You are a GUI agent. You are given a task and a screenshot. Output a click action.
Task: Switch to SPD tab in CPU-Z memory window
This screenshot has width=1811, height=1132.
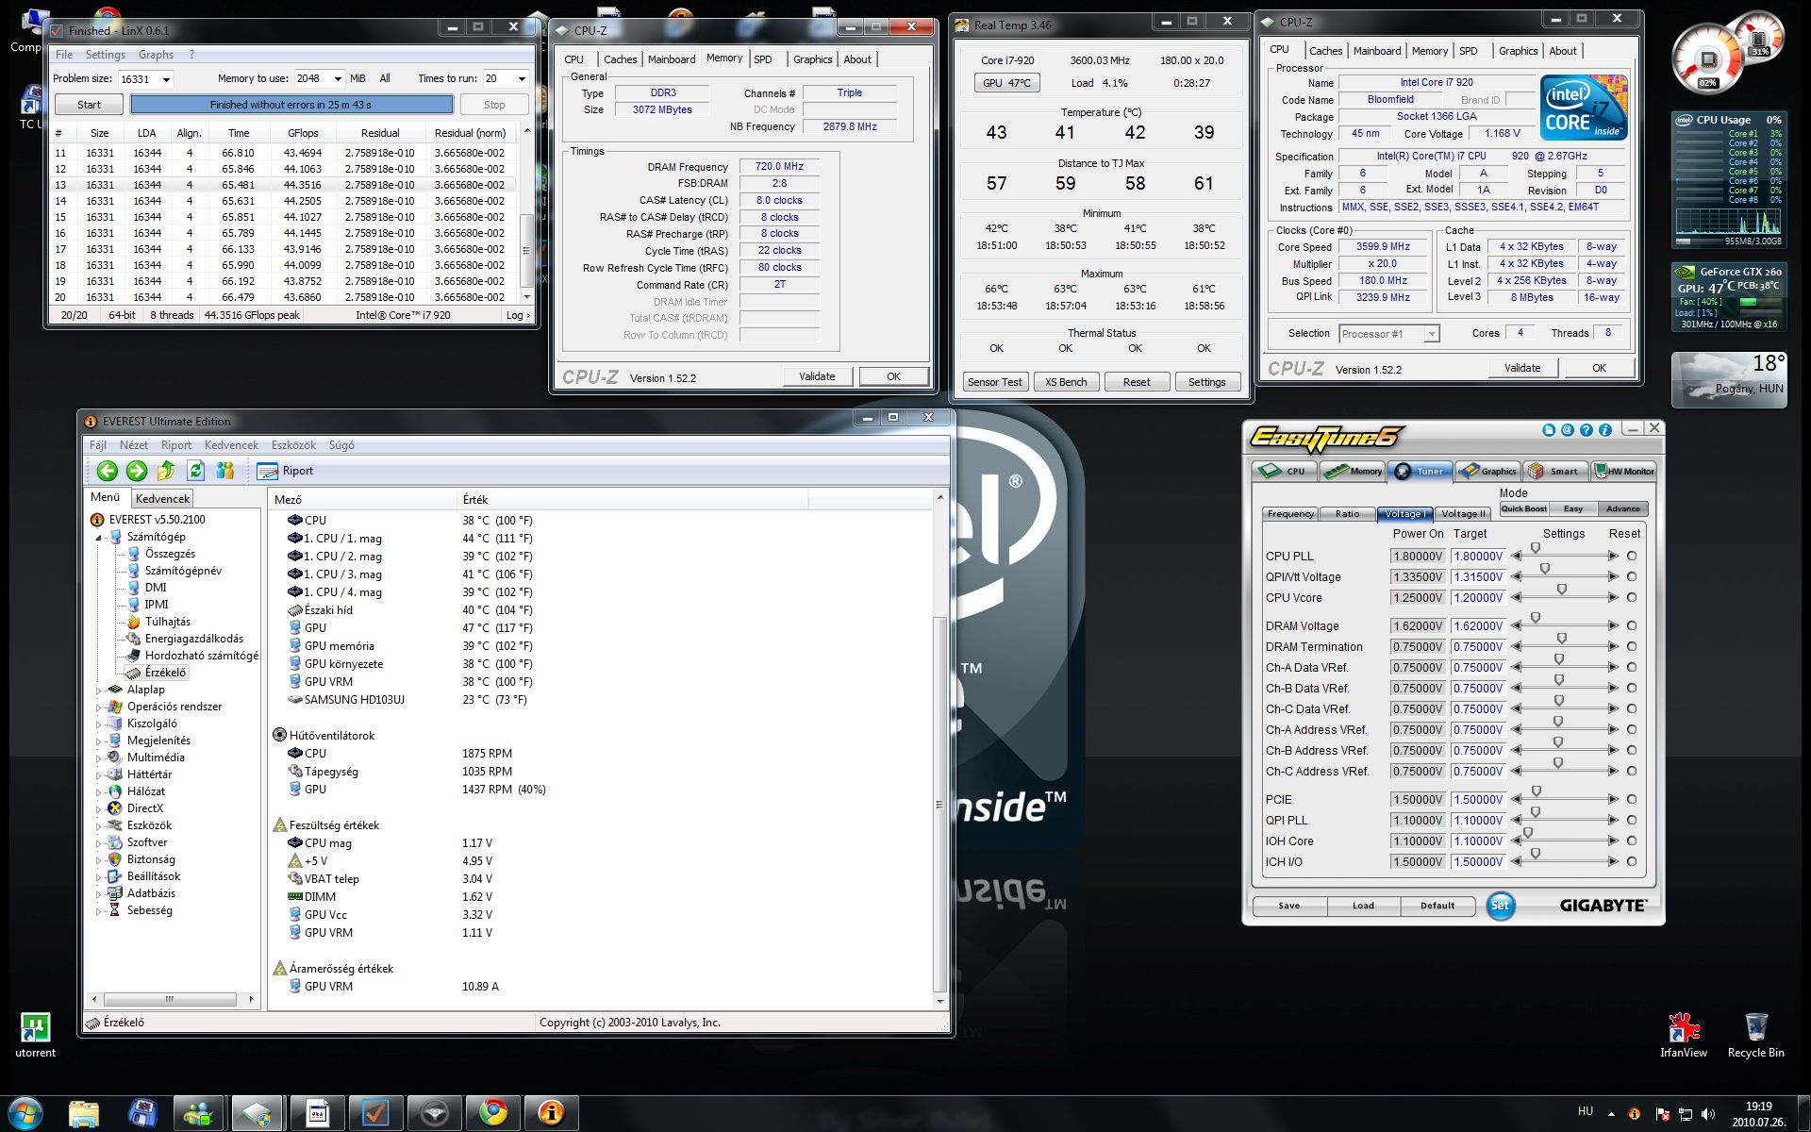tap(763, 59)
